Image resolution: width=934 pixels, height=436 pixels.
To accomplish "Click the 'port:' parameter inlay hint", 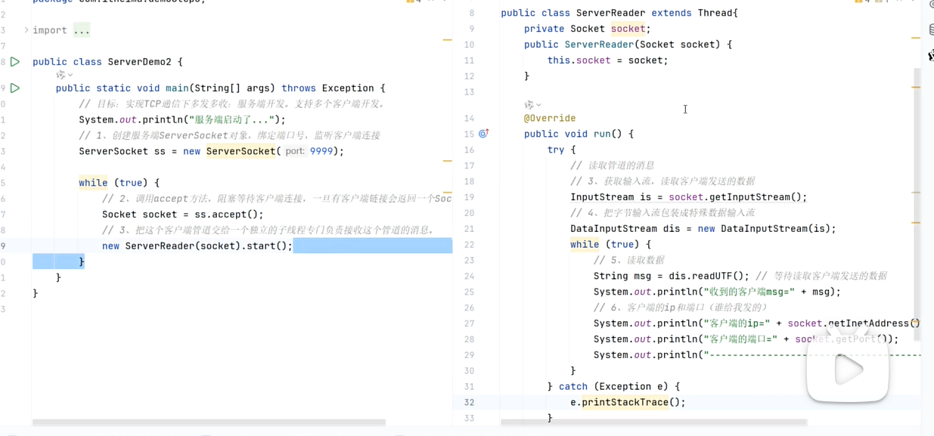I will click(x=295, y=151).
